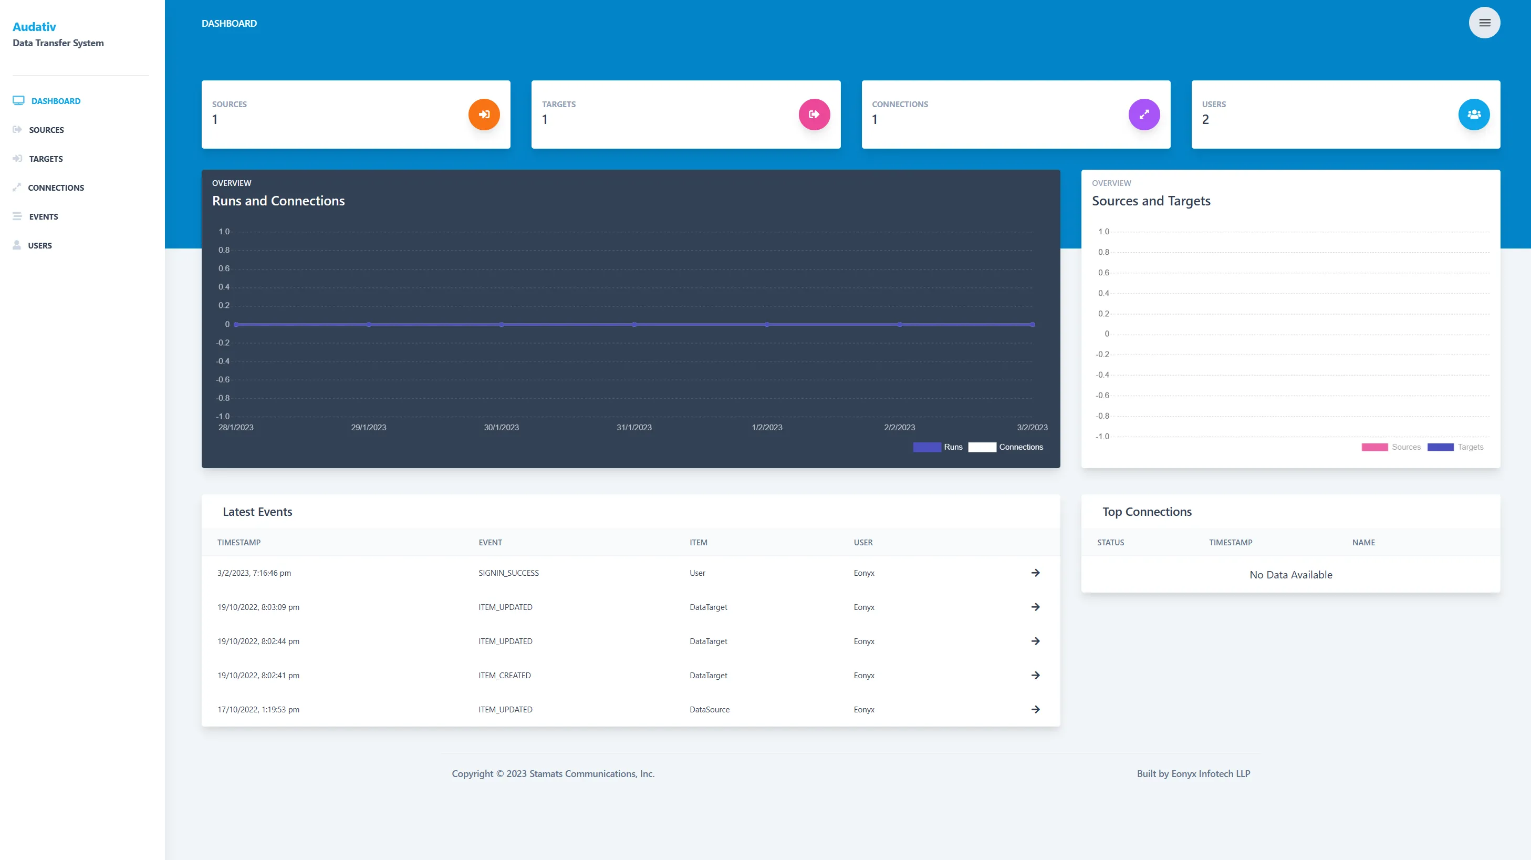Click the blue Users card icon
Image resolution: width=1531 pixels, height=860 pixels.
(1473, 114)
